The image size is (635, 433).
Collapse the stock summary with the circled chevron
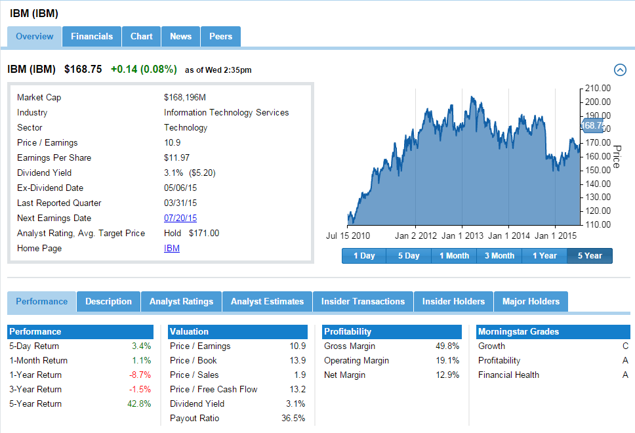[x=620, y=70]
